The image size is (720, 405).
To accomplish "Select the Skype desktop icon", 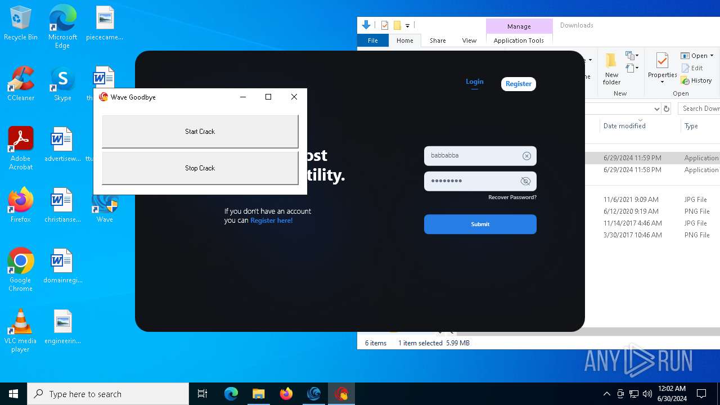I will tap(62, 84).
